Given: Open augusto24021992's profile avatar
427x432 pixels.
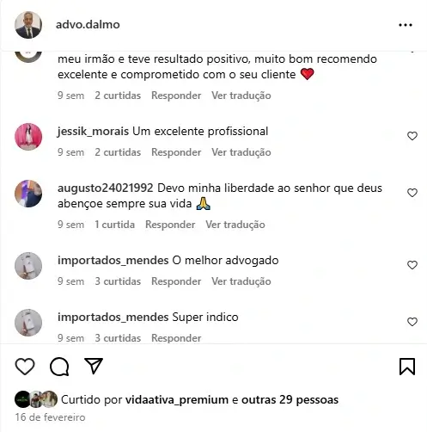Looking at the screenshot, I should point(28,194).
